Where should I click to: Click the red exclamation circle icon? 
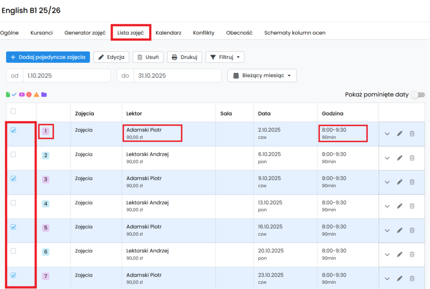[29, 94]
